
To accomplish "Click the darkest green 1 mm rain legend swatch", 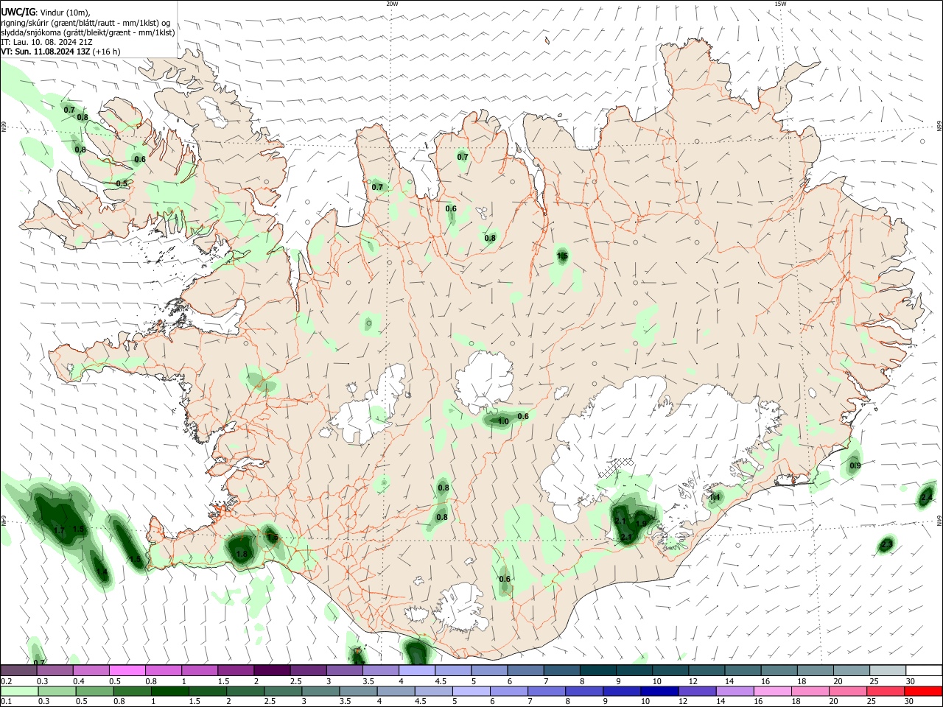I will [169, 691].
